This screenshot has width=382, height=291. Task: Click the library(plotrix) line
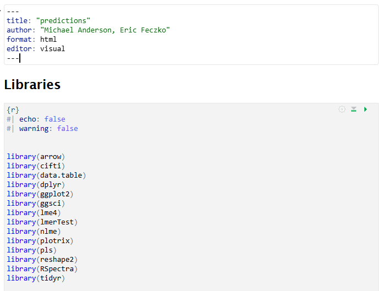point(40,240)
